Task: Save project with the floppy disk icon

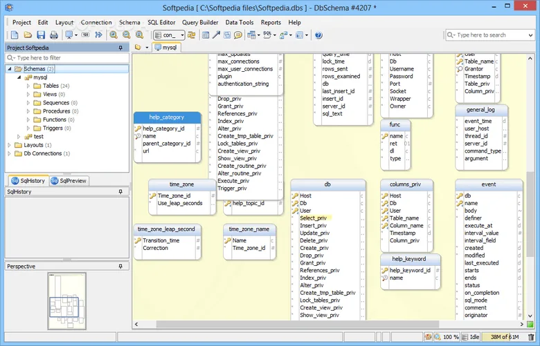Action: [41, 35]
